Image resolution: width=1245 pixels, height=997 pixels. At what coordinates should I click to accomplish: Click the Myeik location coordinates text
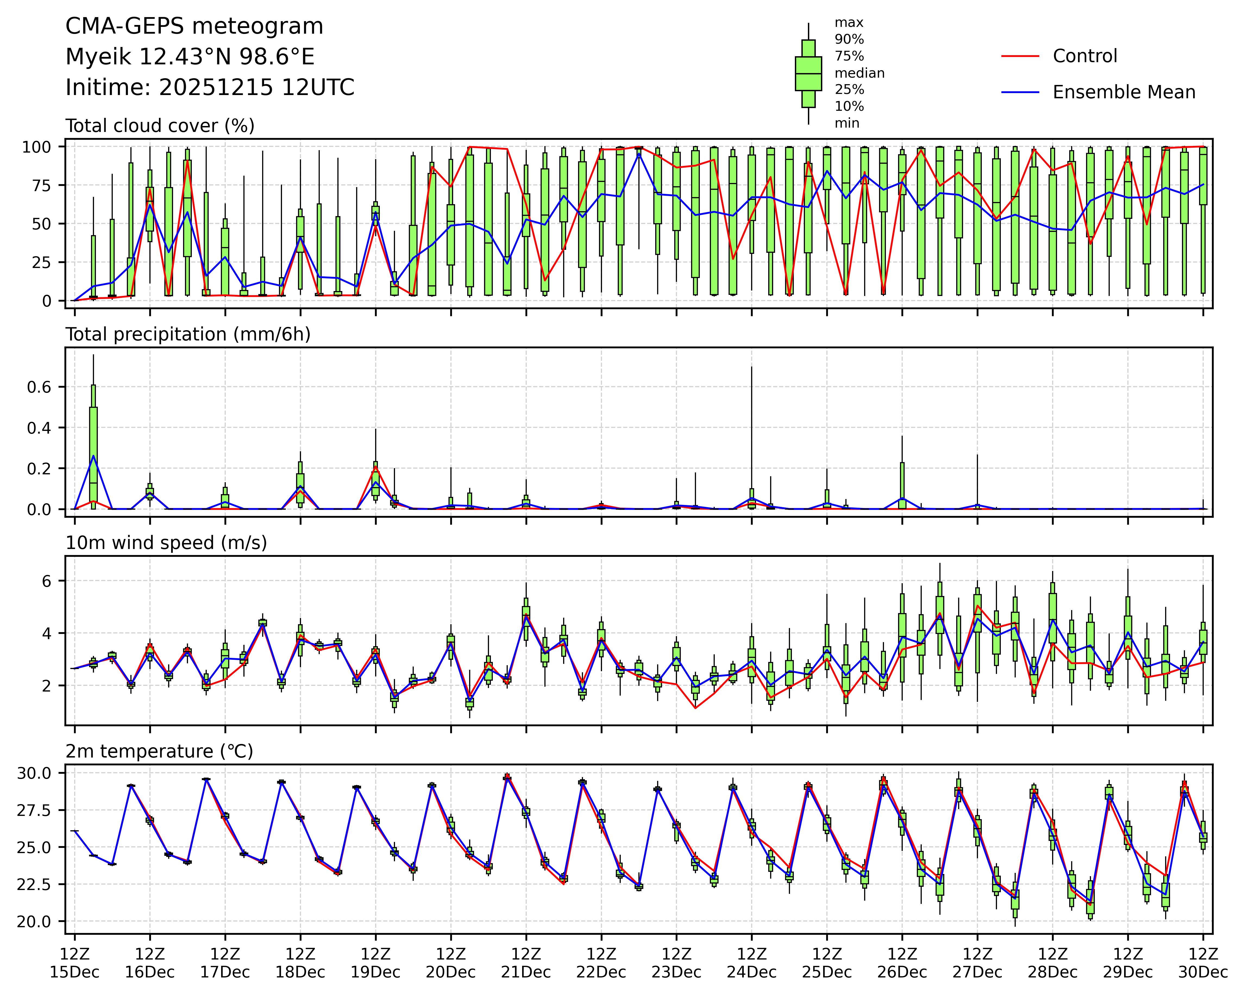coord(190,57)
